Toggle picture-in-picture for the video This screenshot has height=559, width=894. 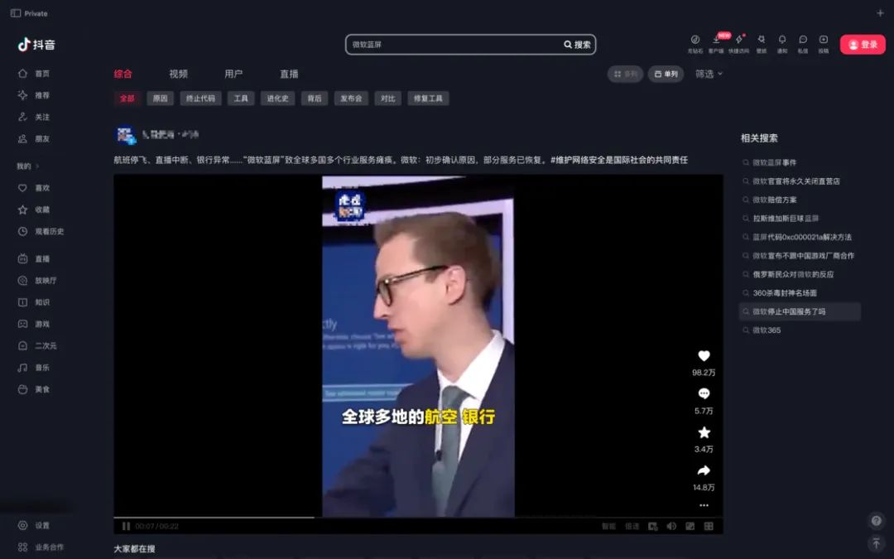653,526
